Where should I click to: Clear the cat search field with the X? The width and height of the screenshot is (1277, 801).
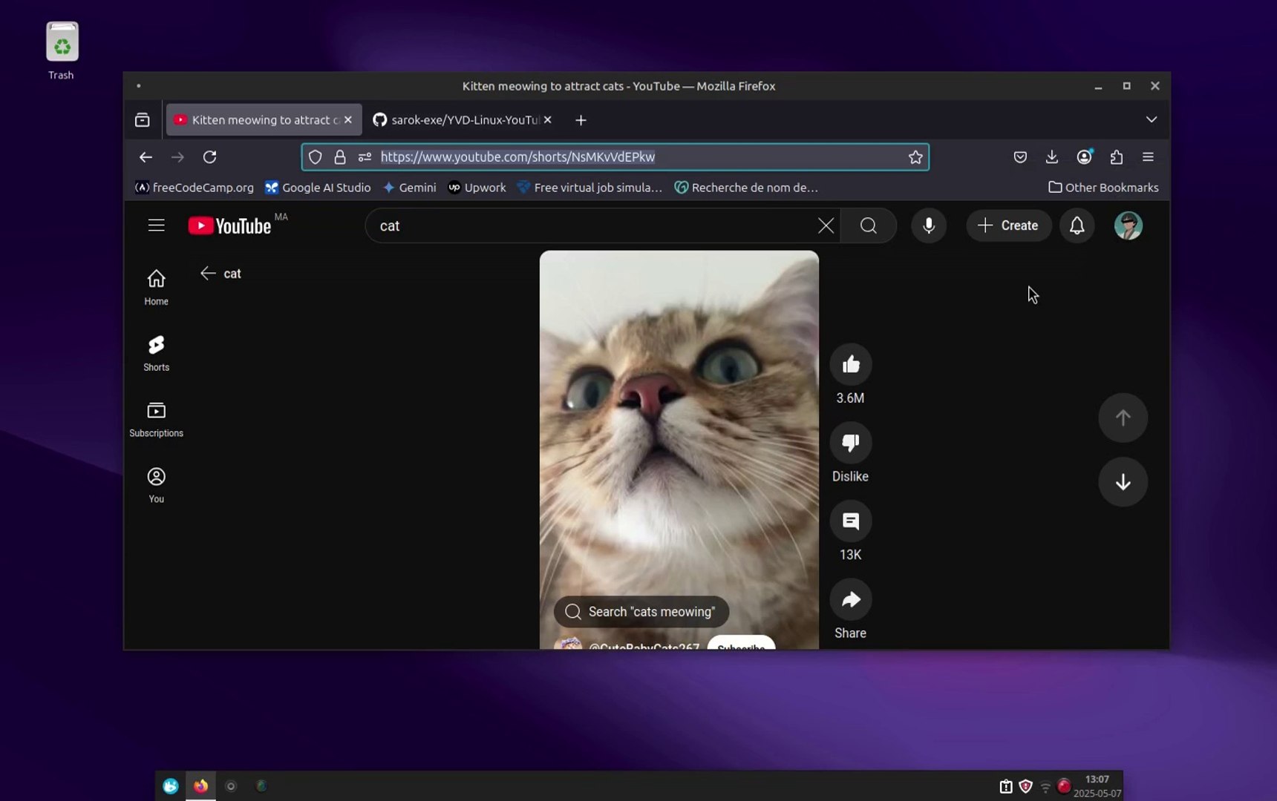click(826, 225)
